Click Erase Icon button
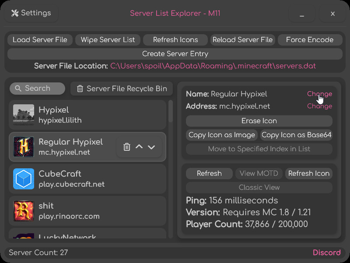Image resolution: width=350 pixels, height=263 pixels. [259, 121]
